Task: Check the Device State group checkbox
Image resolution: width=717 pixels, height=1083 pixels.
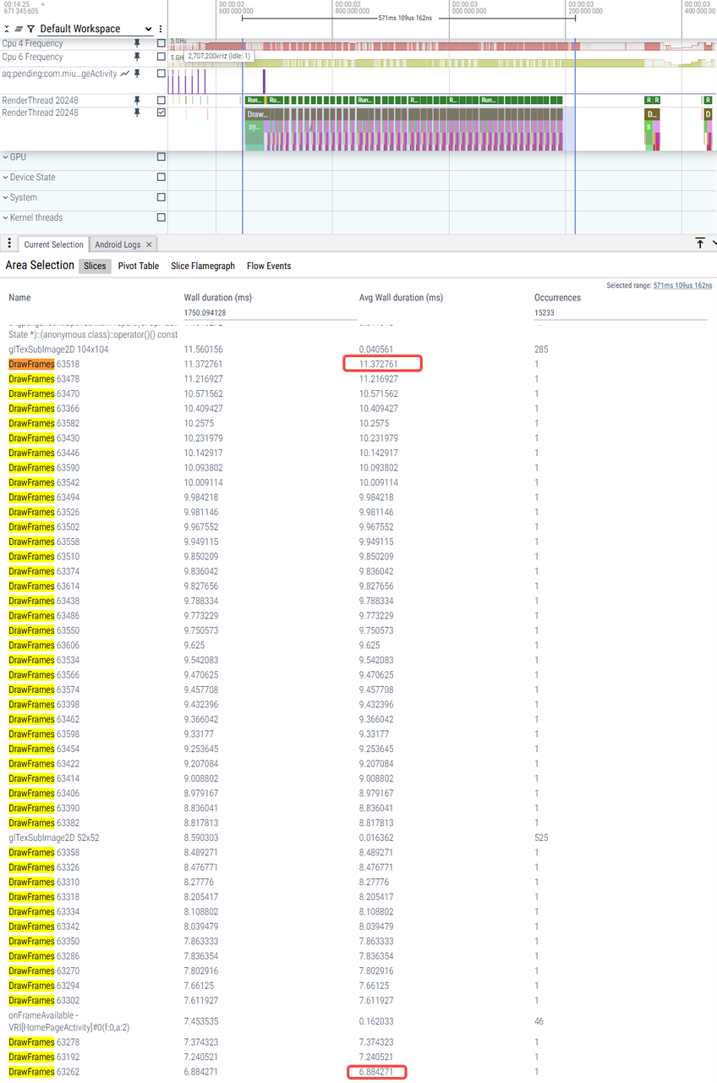Action: [161, 177]
